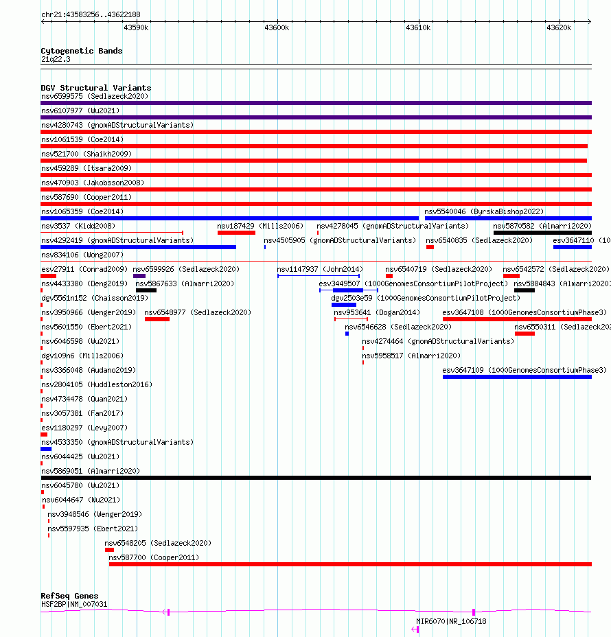Click nsv3537 (Kidd2008) label
Image resolution: width=611 pixels, height=637 pixels.
tap(78, 227)
